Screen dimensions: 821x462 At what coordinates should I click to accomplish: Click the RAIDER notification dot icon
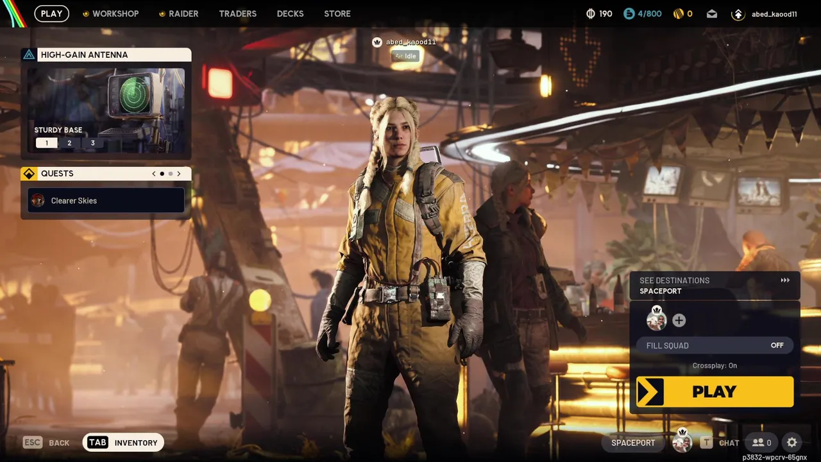pyautogui.click(x=162, y=14)
